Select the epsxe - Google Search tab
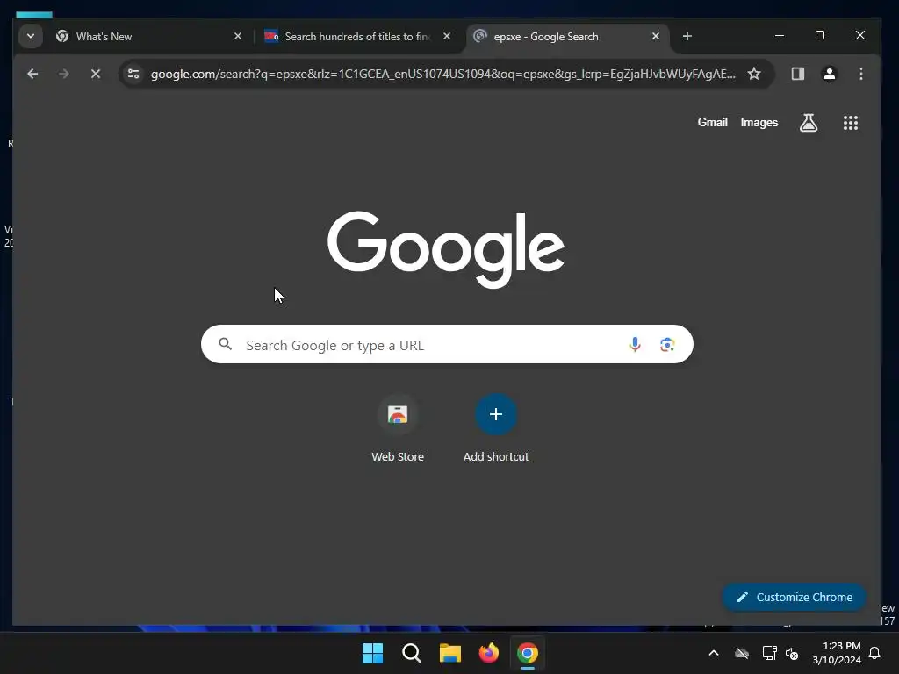Image resolution: width=899 pixels, height=674 pixels. coord(568,37)
